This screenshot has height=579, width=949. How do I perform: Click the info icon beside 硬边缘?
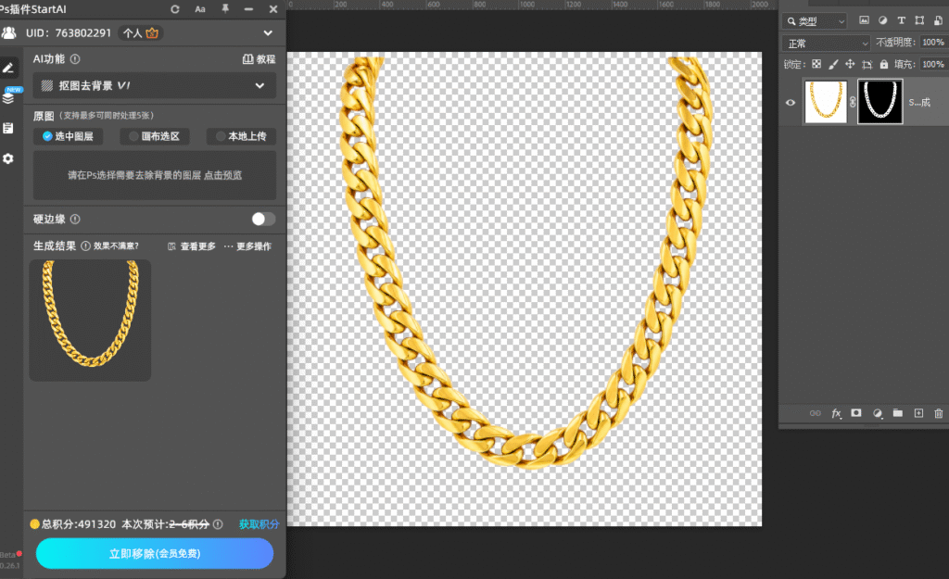pos(75,219)
